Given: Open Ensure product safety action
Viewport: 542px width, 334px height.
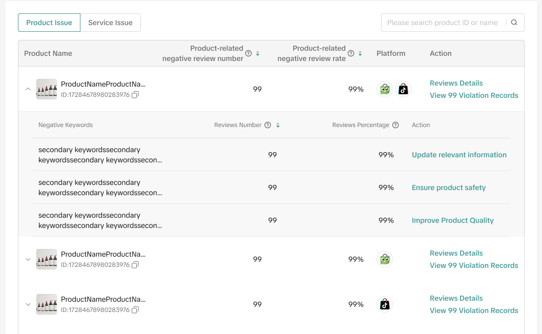Looking at the screenshot, I should click(448, 187).
